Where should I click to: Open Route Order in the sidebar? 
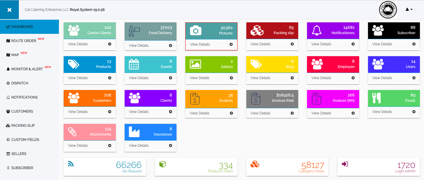point(24,41)
